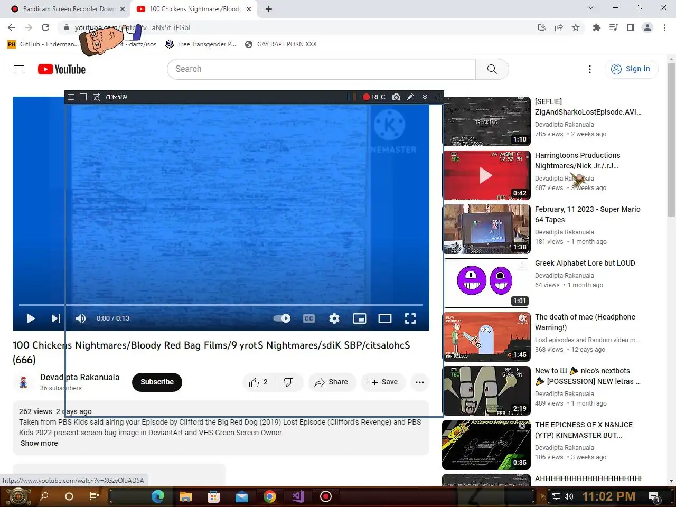Click the YouTube search magnifier button
This screenshot has width=676, height=507.
(492, 69)
